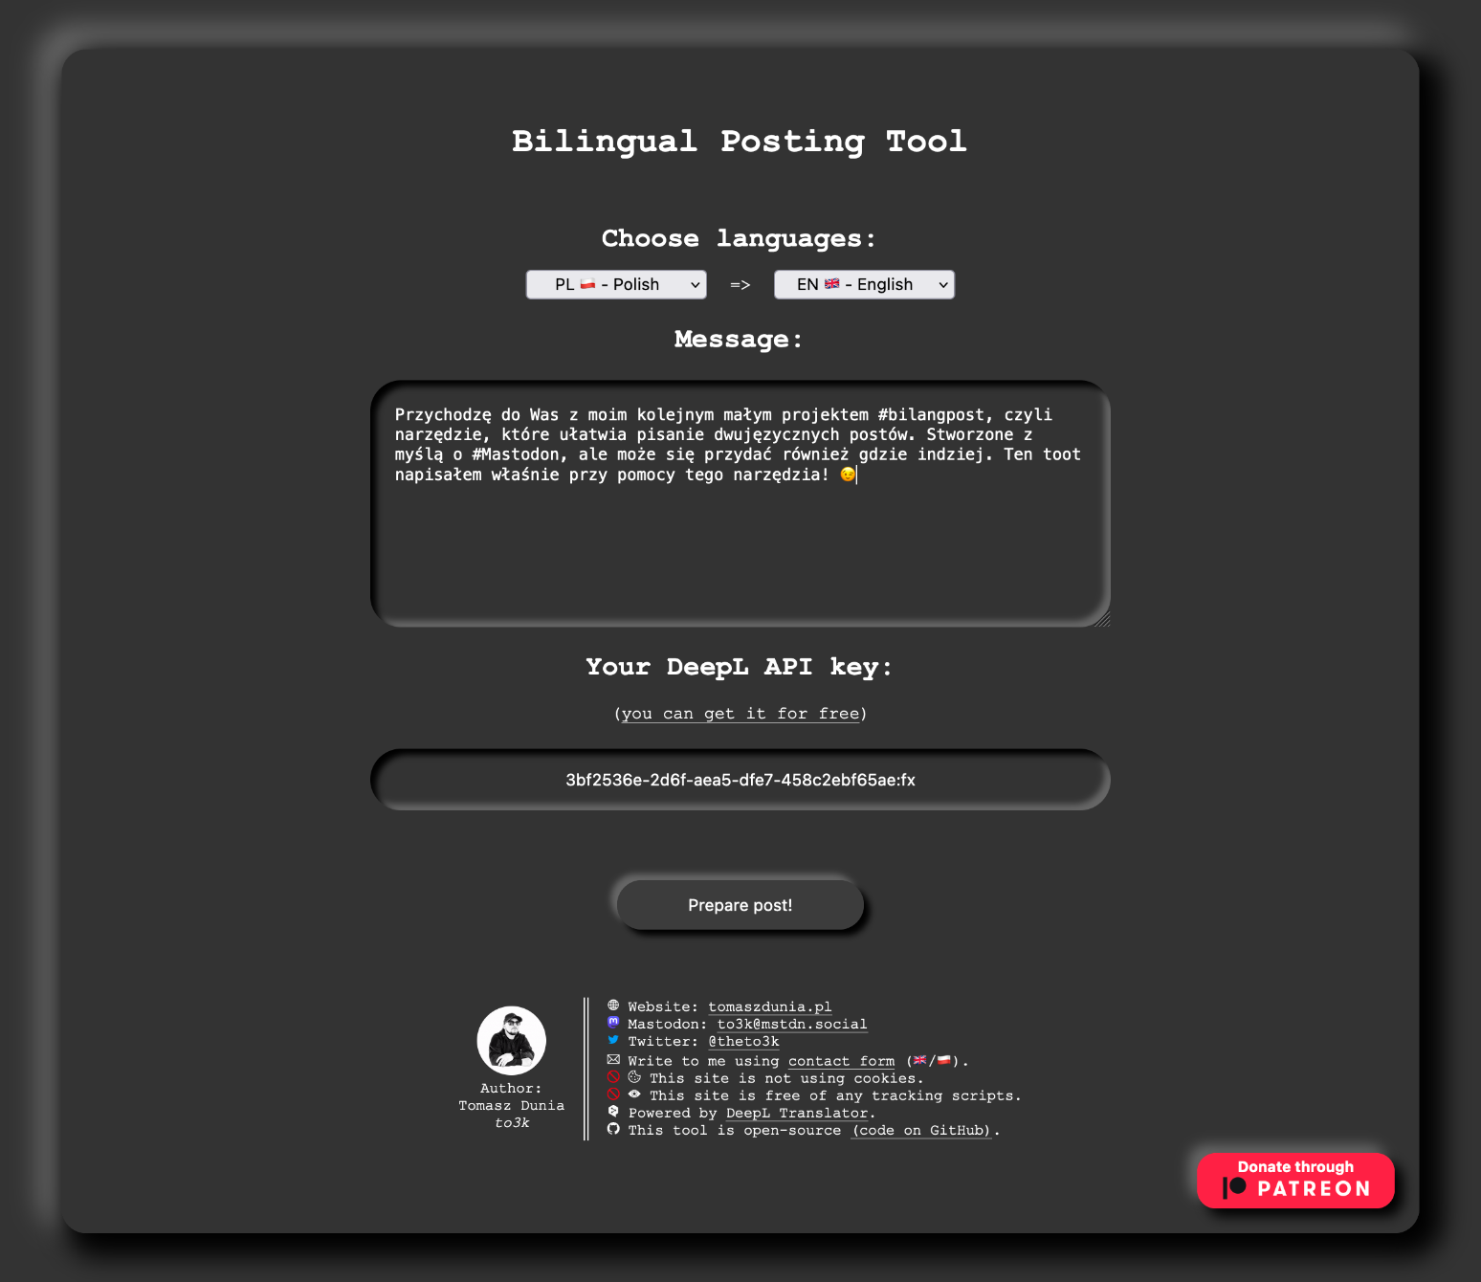Click the Mastodon logo icon
This screenshot has width=1481, height=1282.
[613, 1023]
